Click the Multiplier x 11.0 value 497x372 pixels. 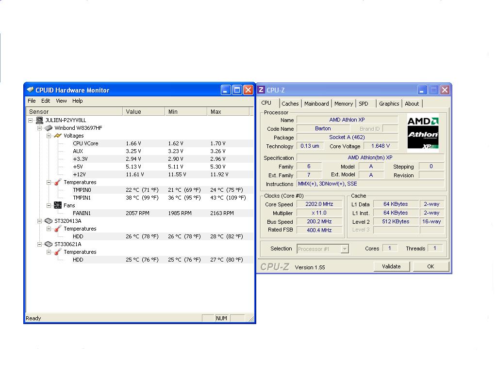click(x=319, y=213)
